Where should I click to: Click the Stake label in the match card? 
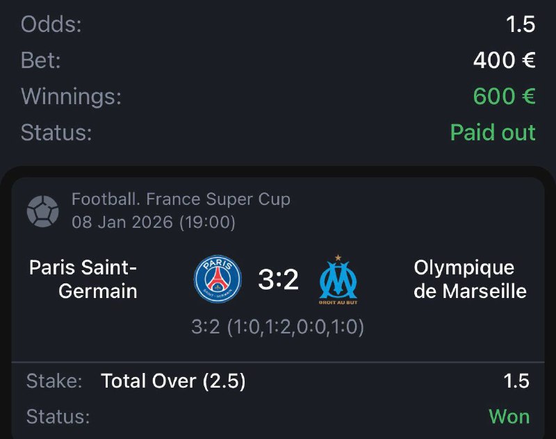tap(54, 381)
